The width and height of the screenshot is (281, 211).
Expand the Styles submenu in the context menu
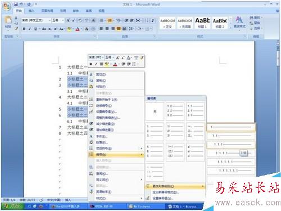pyautogui.click(x=116, y=198)
